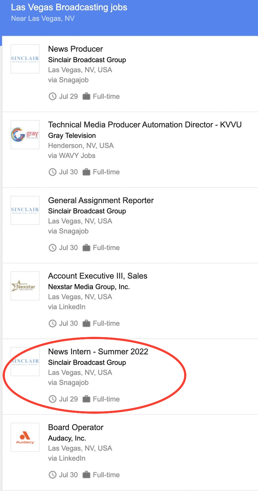The height and width of the screenshot is (491, 258).
Task: Open News Intern - Summer 2022 listing
Action: (x=98, y=352)
